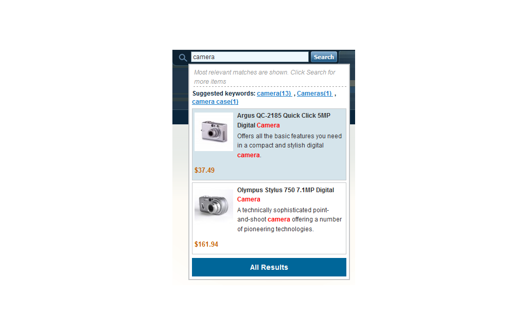527x334 pixels.
Task: Click the $37.49 price
Action: click(x=204, y=170)
